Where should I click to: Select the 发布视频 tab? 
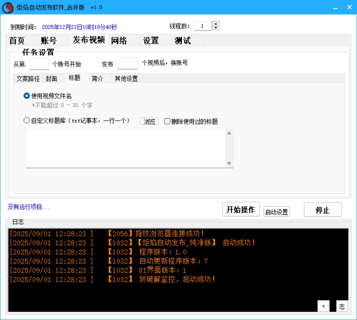(x=89, y=40)
